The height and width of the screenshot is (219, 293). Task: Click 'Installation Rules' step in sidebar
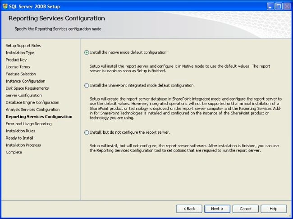[20, 131]
